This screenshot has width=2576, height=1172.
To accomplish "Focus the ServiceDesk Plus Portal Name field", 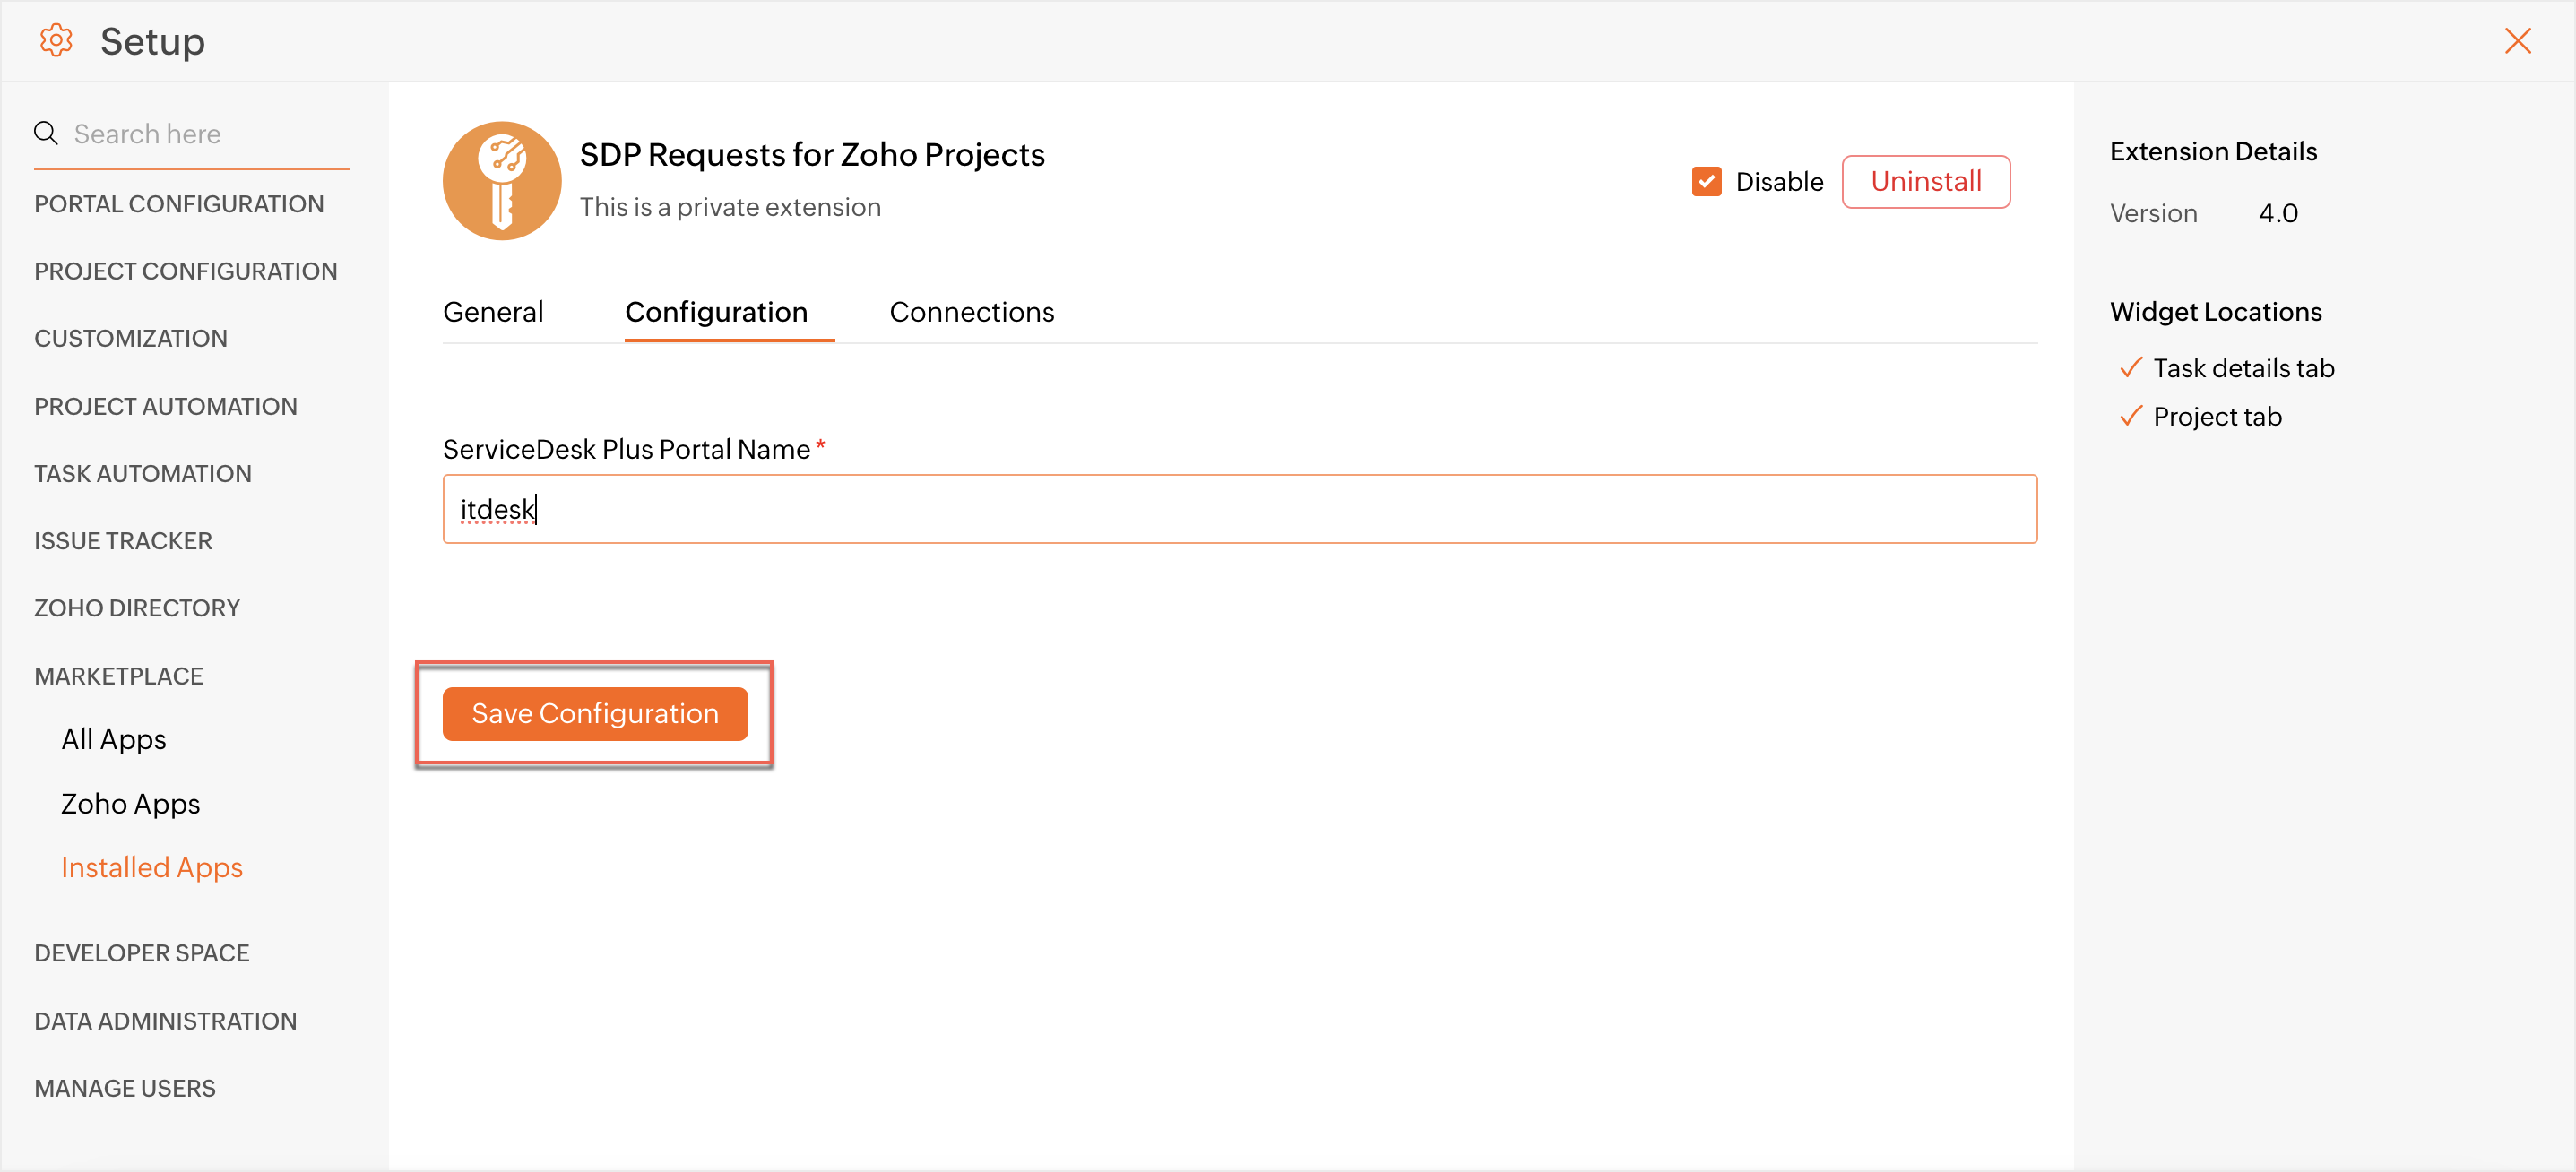I will [x=1238, y=509].
